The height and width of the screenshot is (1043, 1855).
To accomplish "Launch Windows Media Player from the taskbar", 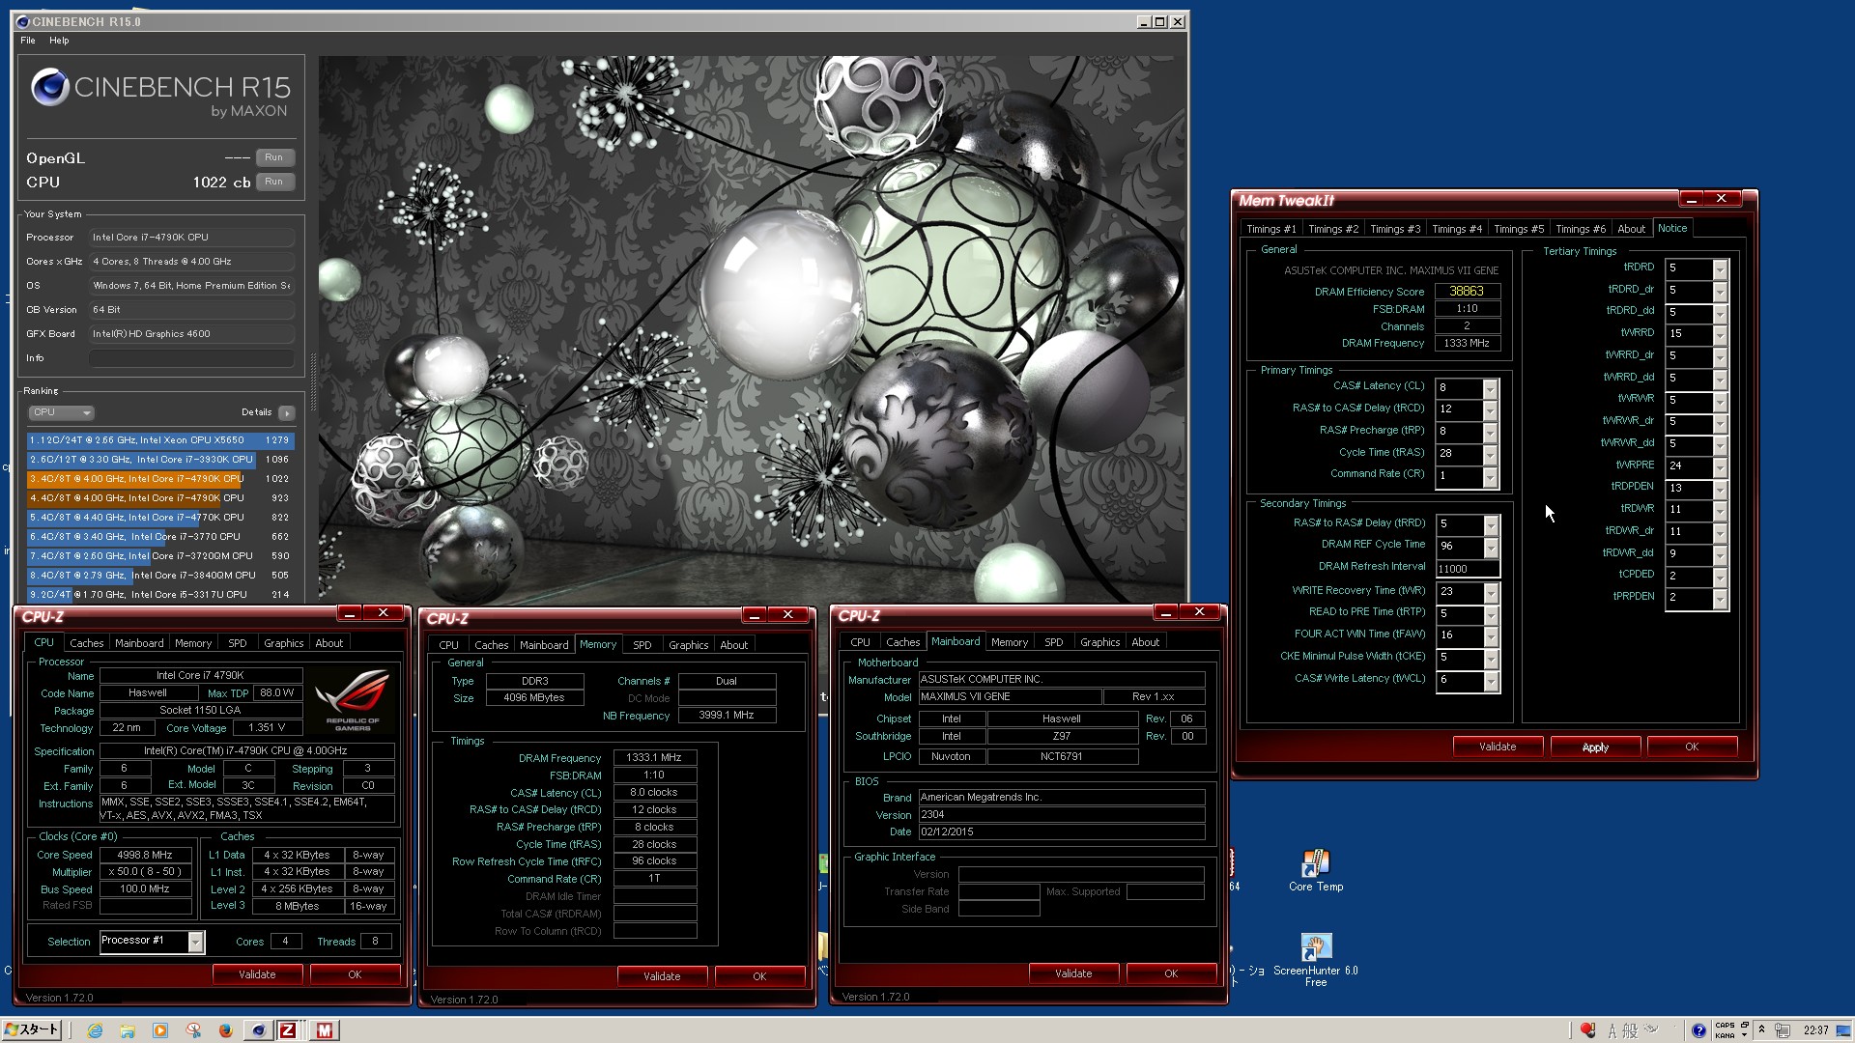I will [160, 1030].
